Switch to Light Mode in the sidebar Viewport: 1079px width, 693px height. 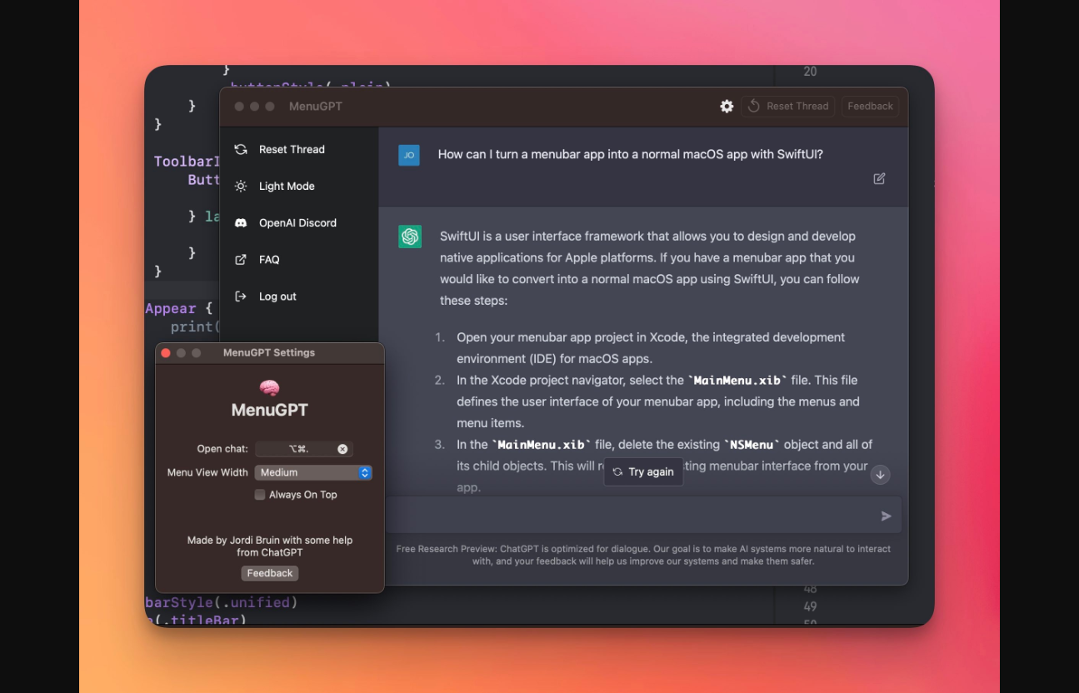point(287,187)
